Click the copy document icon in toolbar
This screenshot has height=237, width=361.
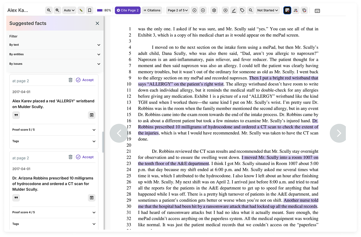[304, 10]
